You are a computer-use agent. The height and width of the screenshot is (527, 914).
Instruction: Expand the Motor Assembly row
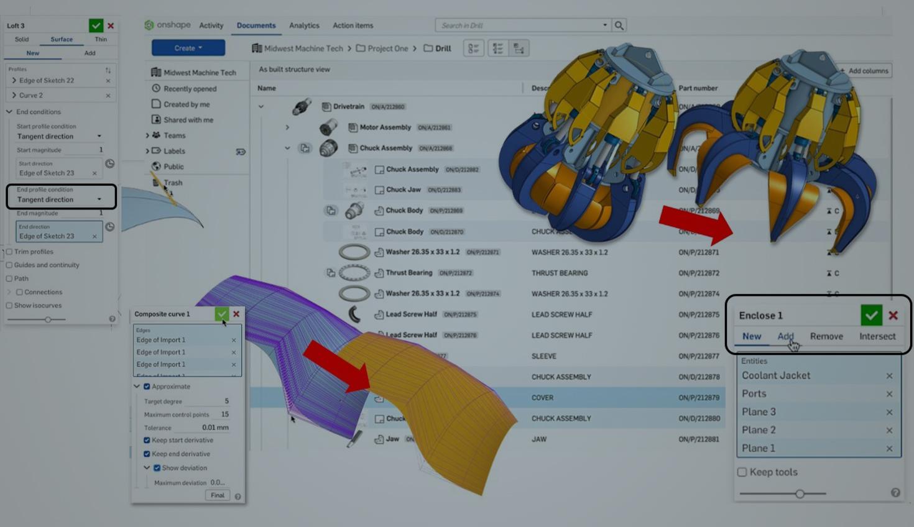287,127
